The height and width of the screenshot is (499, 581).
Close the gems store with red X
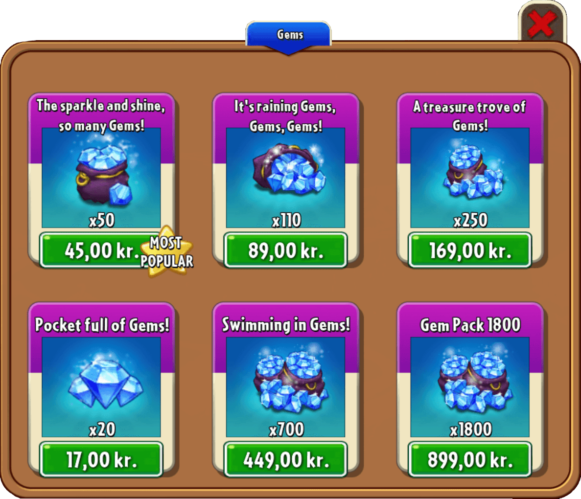point(542,23)
